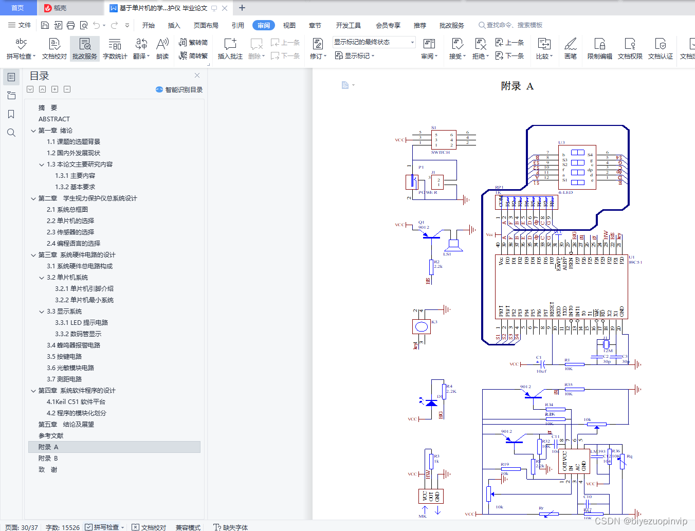Collapse the 第二章 学生视力保护仪总系统设计 tree node
The image size is (695, 531).
click(33, 198)
